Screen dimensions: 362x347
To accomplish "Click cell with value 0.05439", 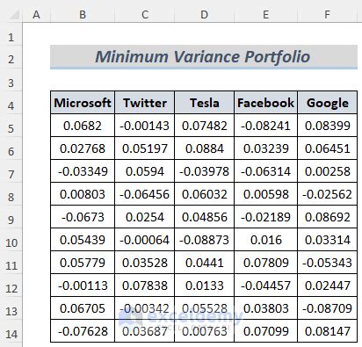I will (x=83, y=240).
